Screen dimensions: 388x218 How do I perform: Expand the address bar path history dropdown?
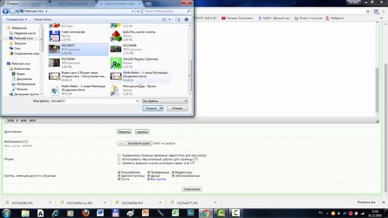pyautogui.click(x=133, y=11)
